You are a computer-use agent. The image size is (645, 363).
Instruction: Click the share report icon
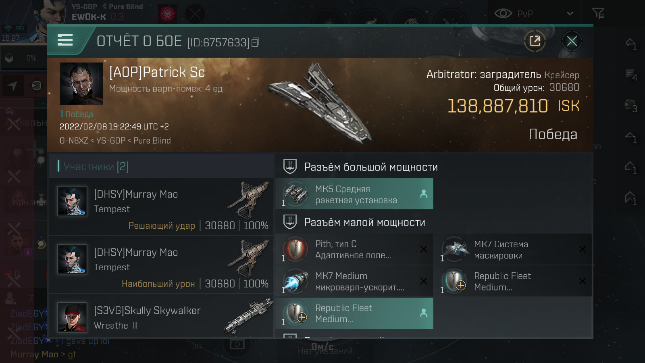535,41
